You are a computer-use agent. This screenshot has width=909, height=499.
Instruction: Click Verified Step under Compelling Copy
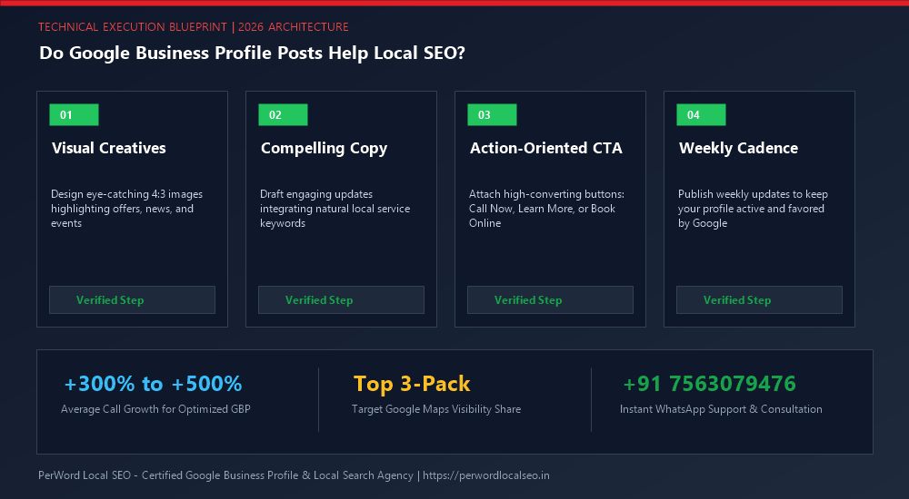pos(341,300)
